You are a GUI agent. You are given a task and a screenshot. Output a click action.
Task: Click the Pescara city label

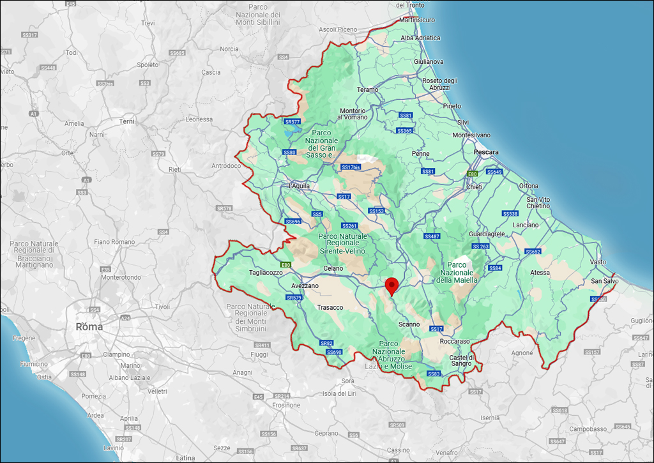click(x=486, y=153)
